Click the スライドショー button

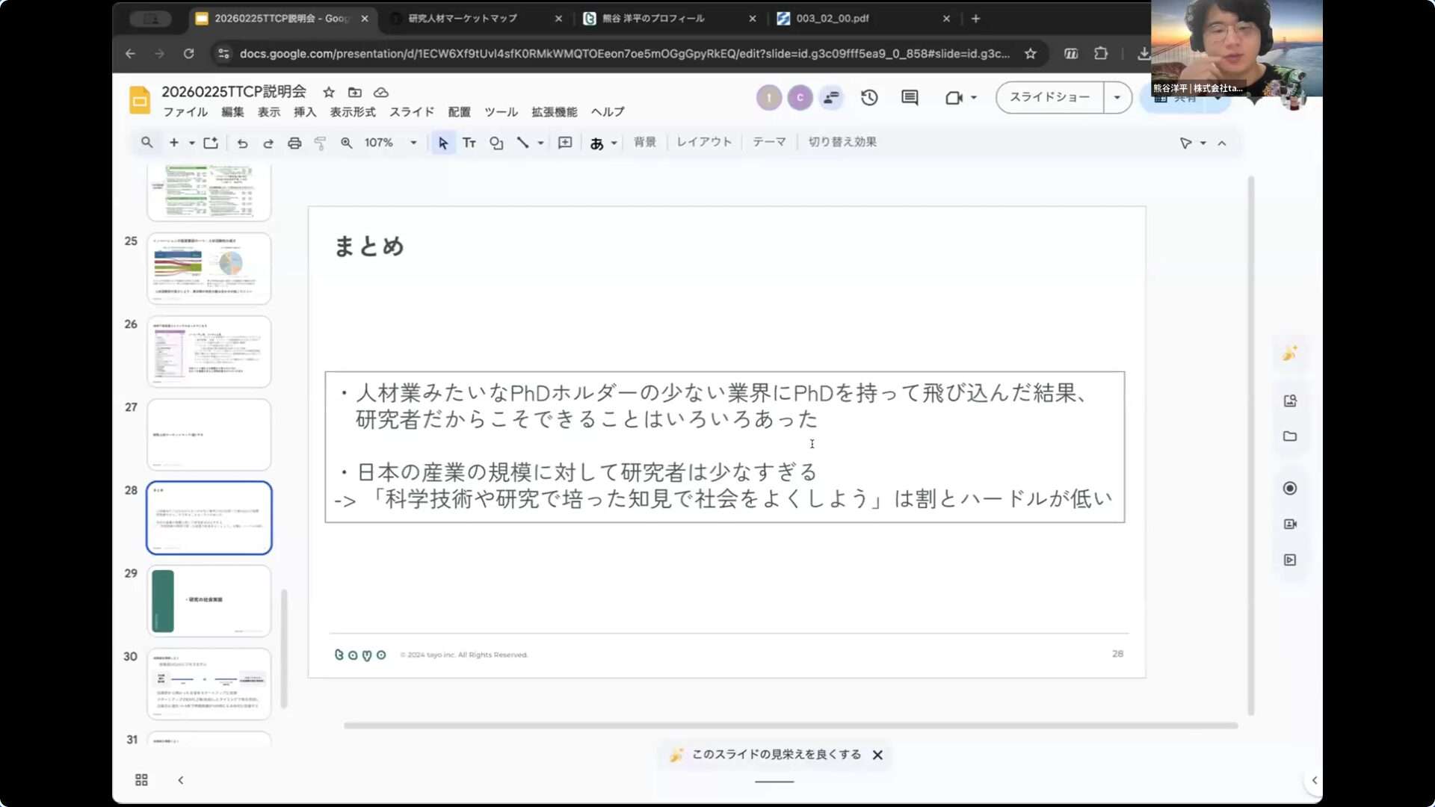point(1049,97)
